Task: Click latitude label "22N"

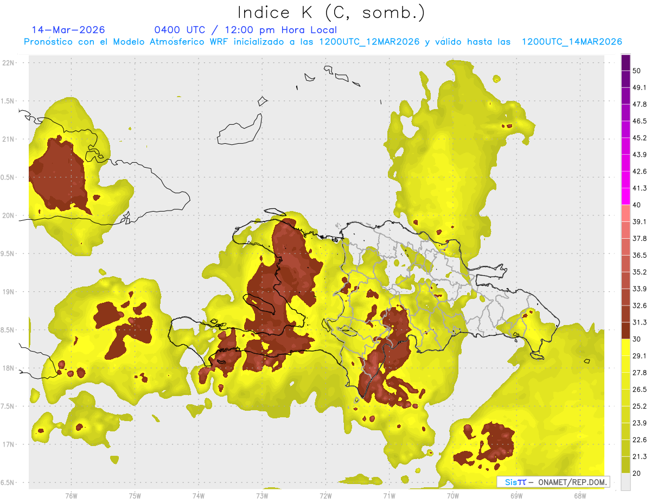Action: [x=9, y=63]
